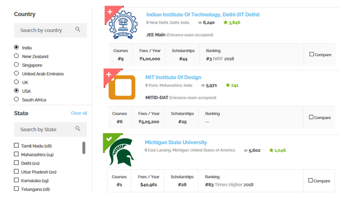Enable Compare for Michigan State University

click(310, 180)
